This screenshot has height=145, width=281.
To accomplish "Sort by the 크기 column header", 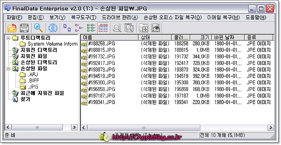I will [x=201, y=37].
